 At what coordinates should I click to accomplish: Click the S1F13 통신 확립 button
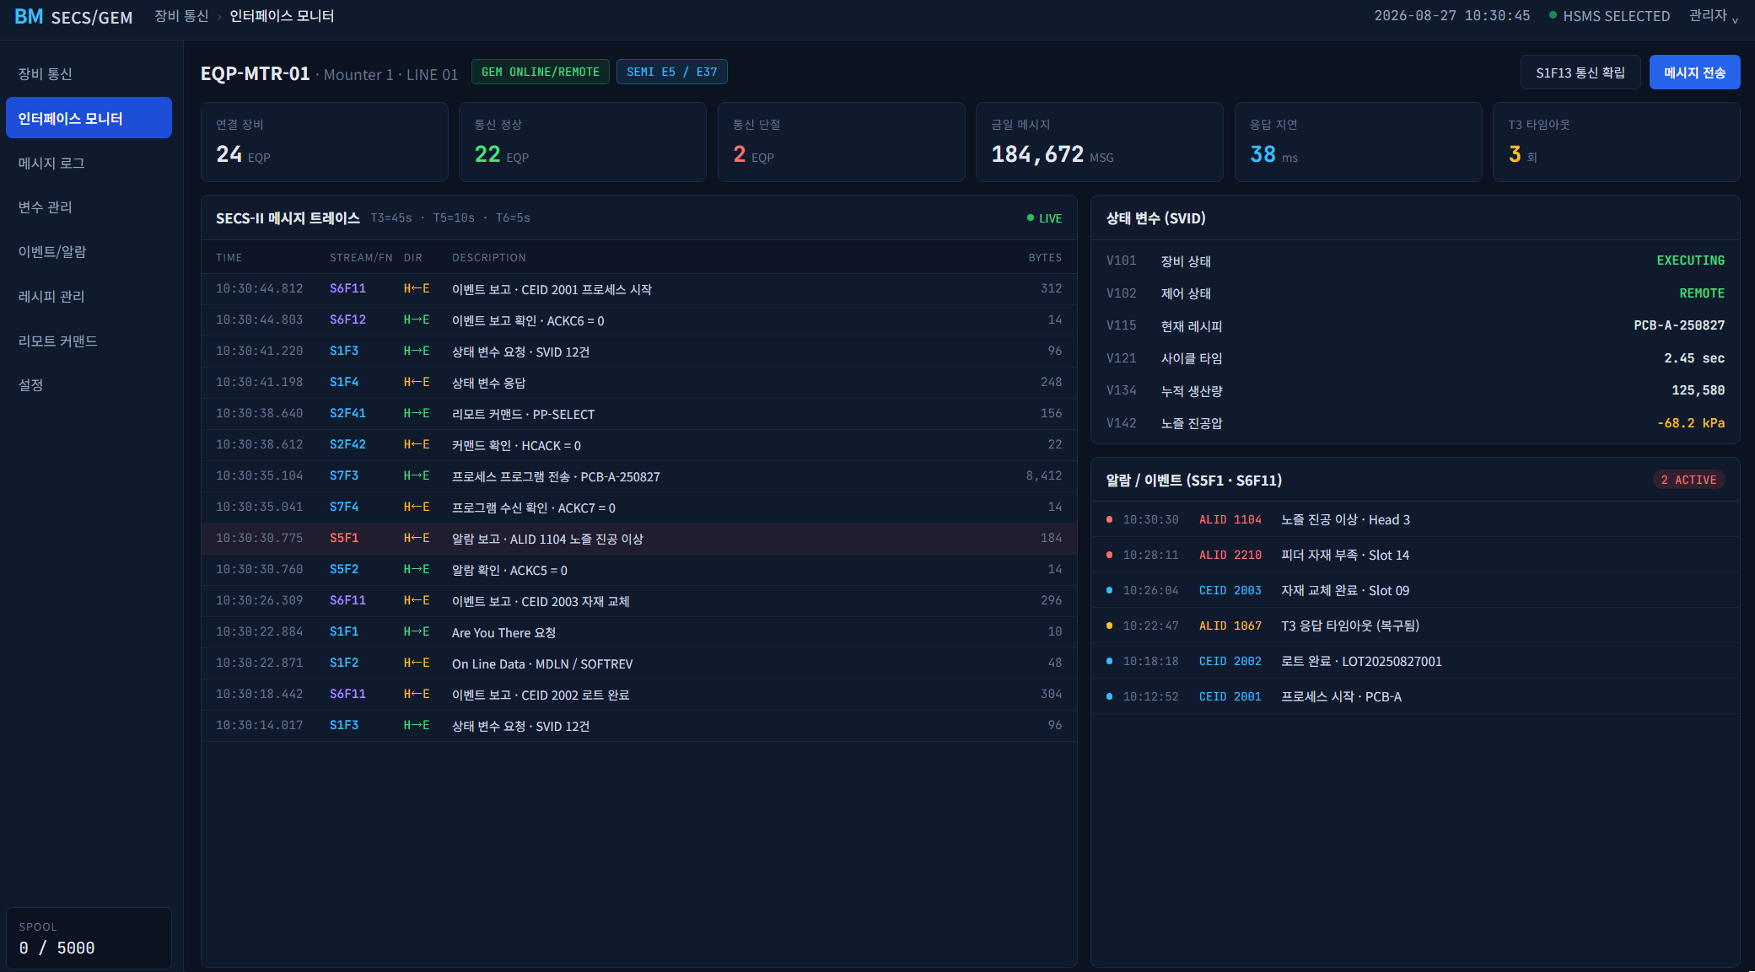pyautogui.click(x=1580, y=72)
